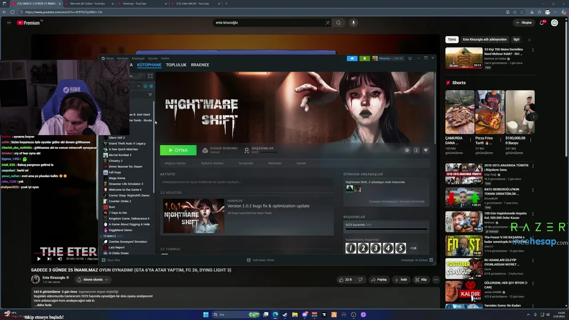Click the Oluştur create button
The width and height of the screenshot is (569, 320).
coord(524,23)
